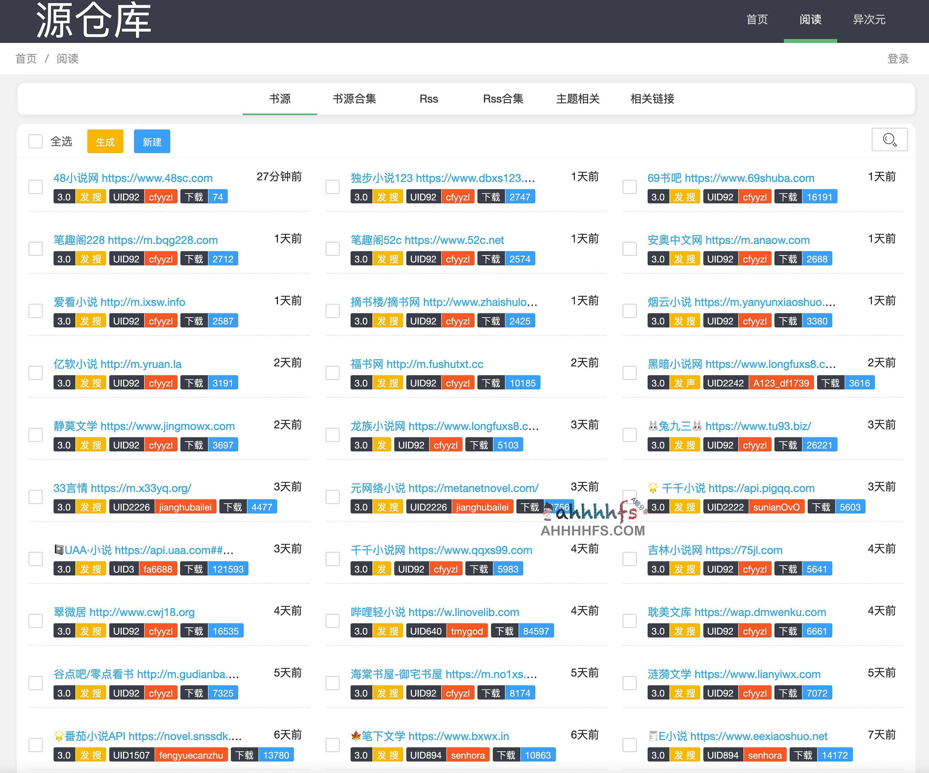This screenshot has height=773, width=929.
Task: Click 阅读 in the breadcrumb trail
Action: tap(68, 59)
